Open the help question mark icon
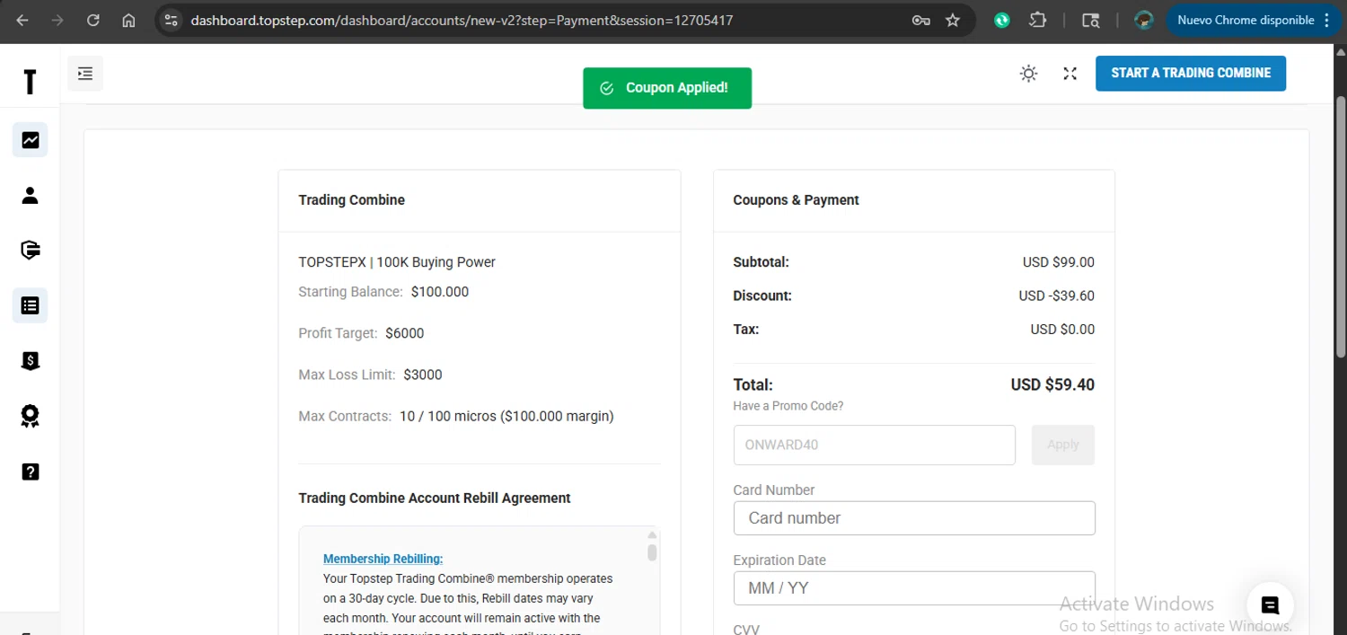The image size is (1347, 635). click(x=31, y=472)
